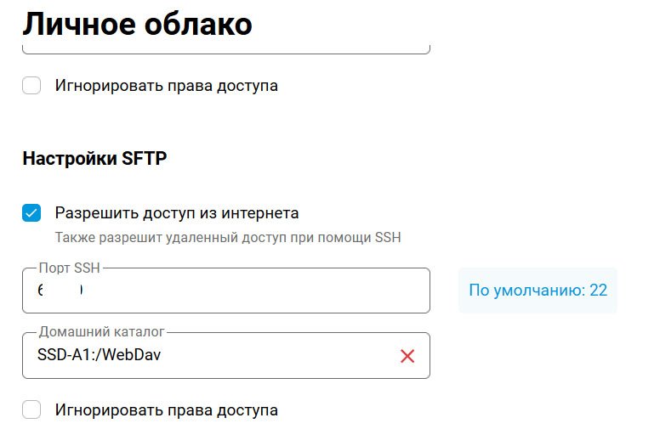Image resolution: width=660 pixels, height=446 pixels.
Task: Click the number 22 in the default port hint
Action: pos(598,290)
